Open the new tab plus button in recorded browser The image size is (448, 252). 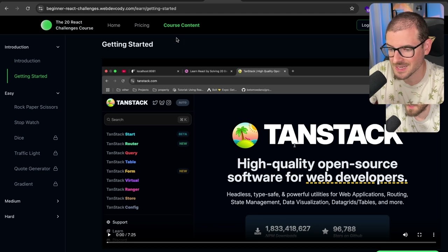tap(293, 71)
